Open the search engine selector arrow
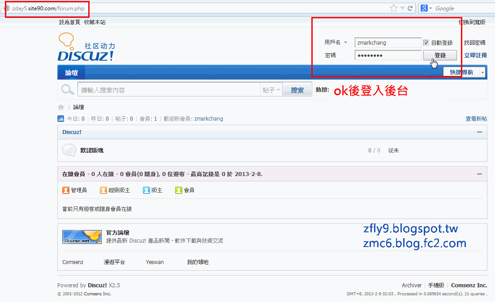The image size is (495, 302). click(x=430, y=8)
